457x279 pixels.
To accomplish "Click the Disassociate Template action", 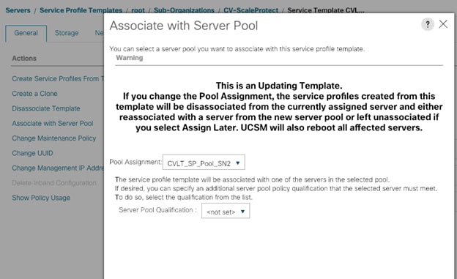I will pyautogui.click(x=46, y=108).
